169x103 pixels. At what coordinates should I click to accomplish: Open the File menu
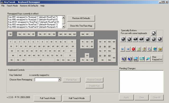click(3, 6)
